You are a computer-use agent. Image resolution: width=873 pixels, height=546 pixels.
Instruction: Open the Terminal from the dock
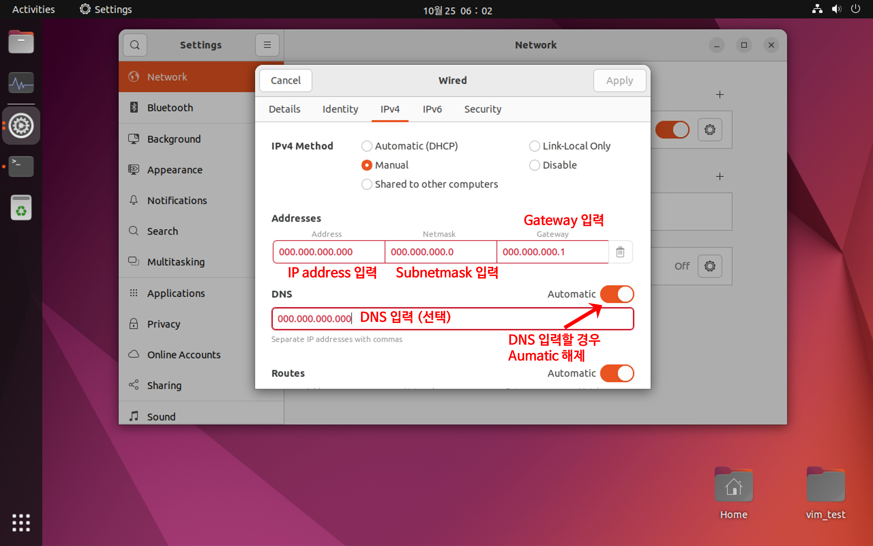pyautogui.click(x=21, y=166)
